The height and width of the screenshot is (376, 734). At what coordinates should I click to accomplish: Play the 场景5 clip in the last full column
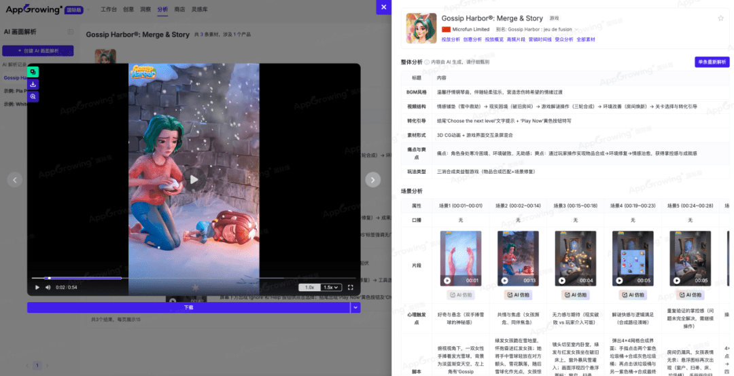click(x=676, y=280)
